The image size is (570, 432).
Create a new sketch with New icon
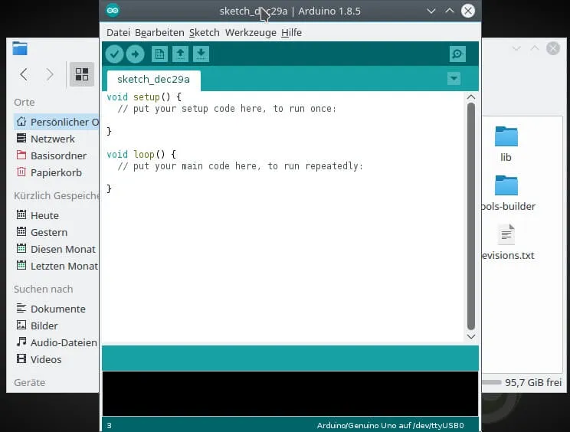pos(159,54)
